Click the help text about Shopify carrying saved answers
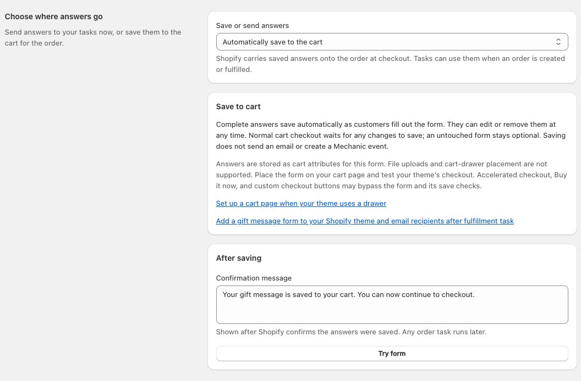581x381 pixels. pos(391,64)
